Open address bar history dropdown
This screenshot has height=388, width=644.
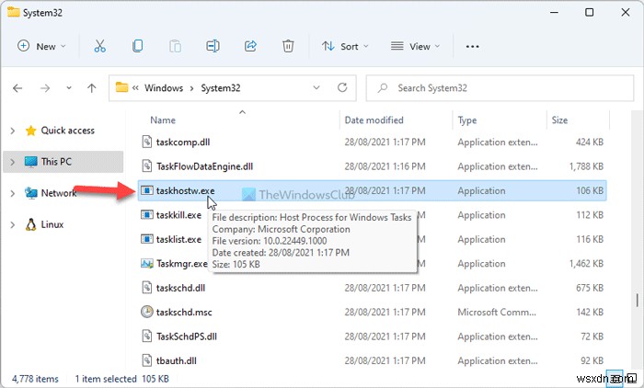tap(316, 88)
